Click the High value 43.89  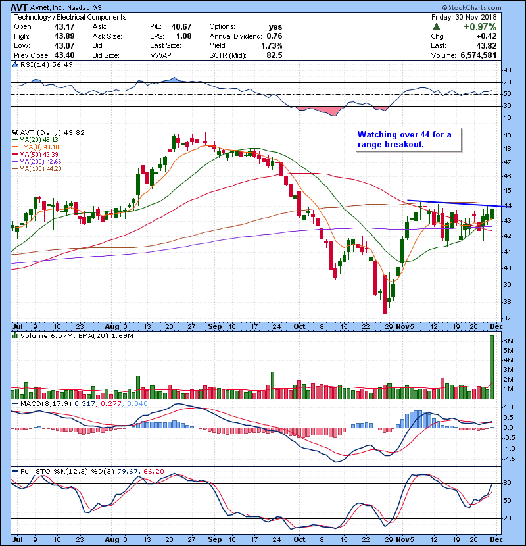[64, 36]
